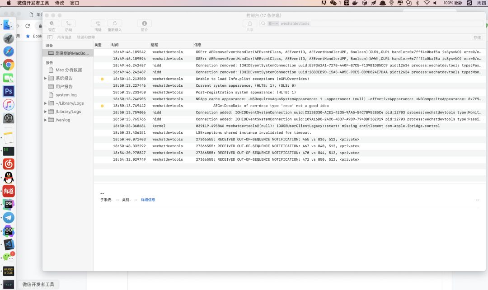The width and height of the screenshot is (488, 290).
Task: Select the 吴晓剑的MacBo... device in the sidebar
Action: (68, 53)
